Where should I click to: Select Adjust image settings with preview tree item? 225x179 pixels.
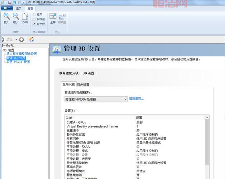(21, 54)
